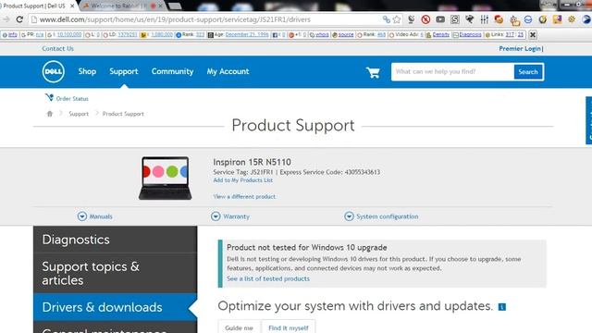Focus the What can we help you find field
Screen dimensions: 592x333
click(x=452, y=72)
